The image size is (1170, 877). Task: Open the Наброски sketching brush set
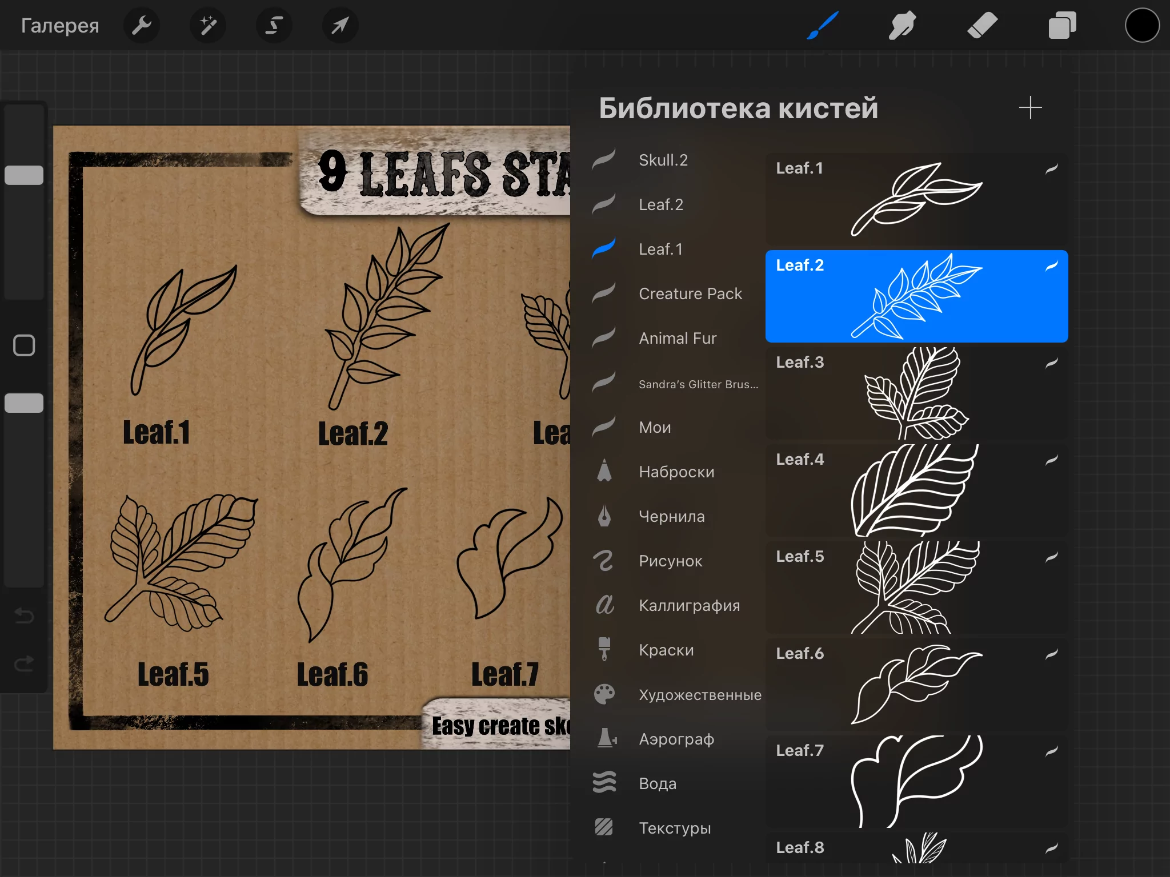click(x=677, y=472)
